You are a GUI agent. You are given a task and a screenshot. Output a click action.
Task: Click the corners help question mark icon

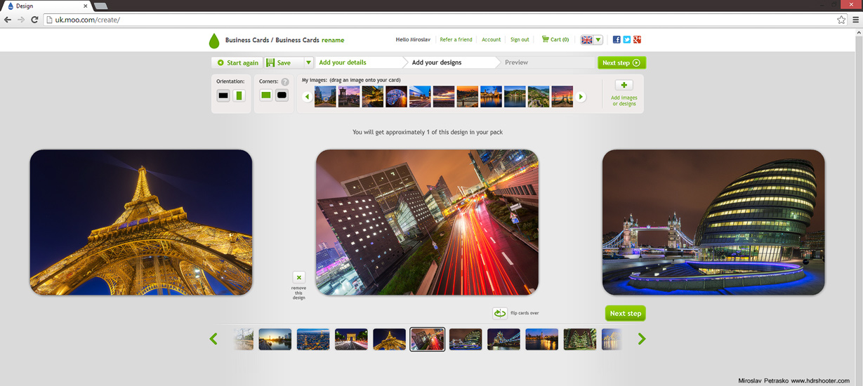(x=285, y=82)
